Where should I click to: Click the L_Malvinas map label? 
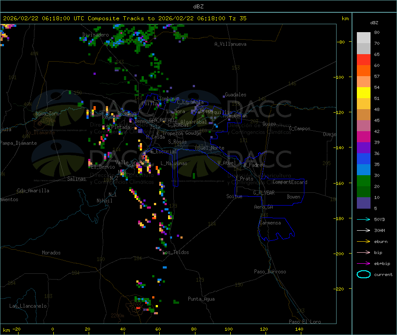pos(174,163)
